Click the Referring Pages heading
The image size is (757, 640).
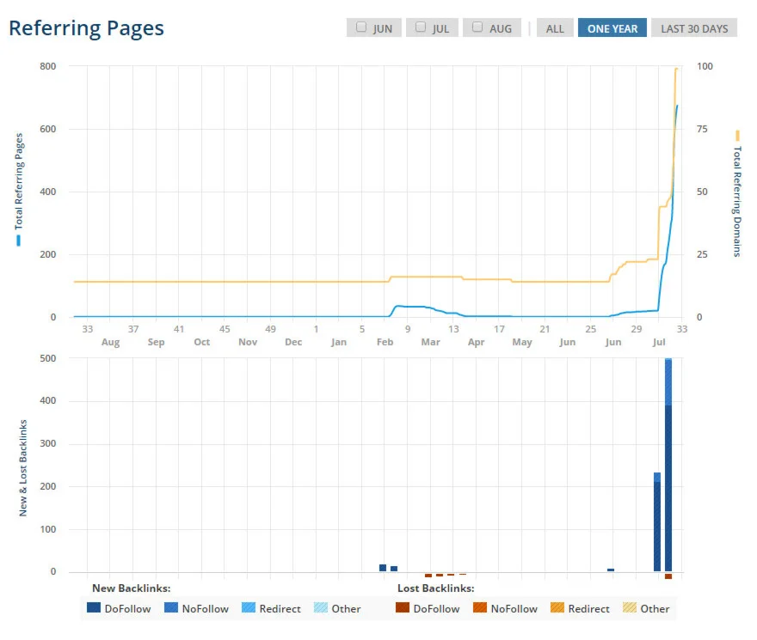86,28
